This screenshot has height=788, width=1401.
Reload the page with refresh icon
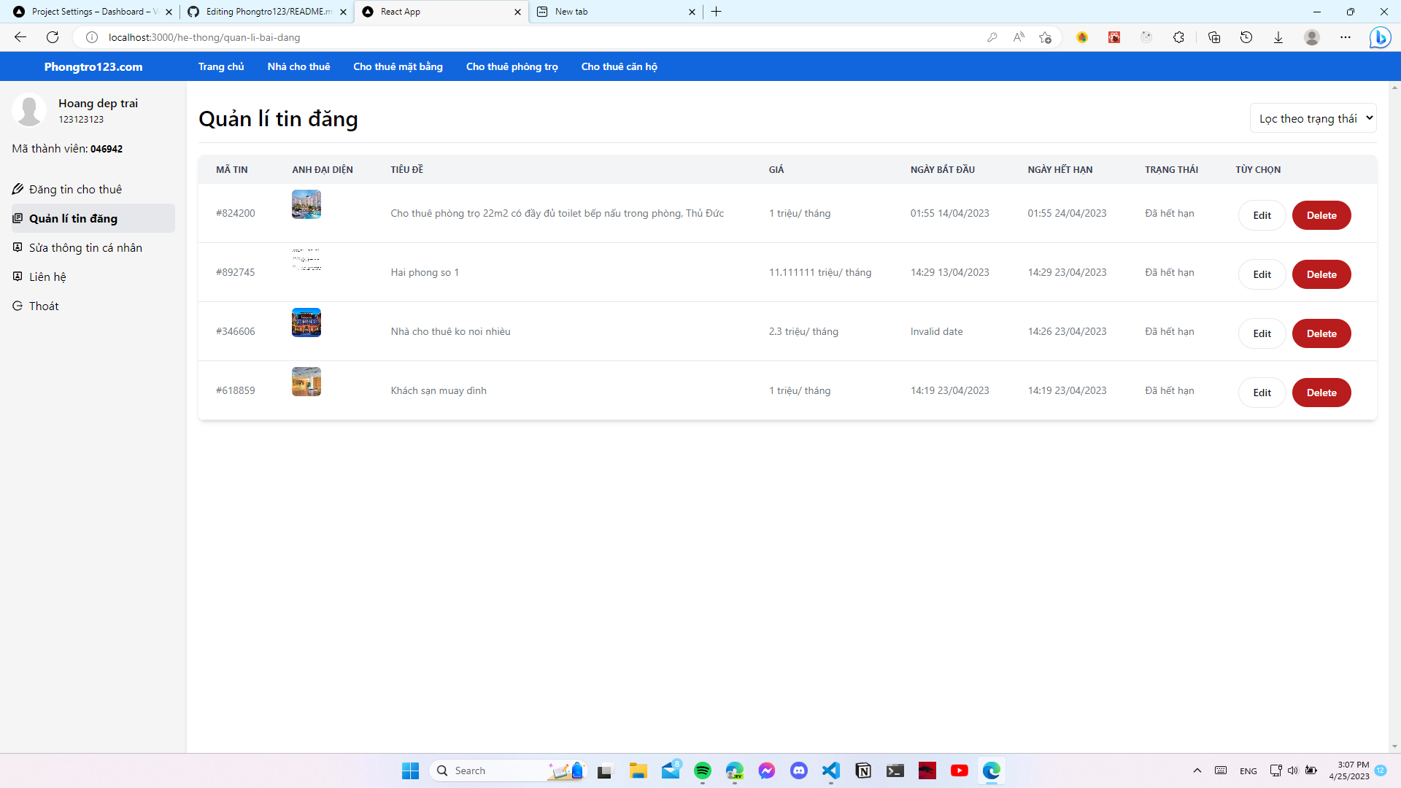[53, 37]
